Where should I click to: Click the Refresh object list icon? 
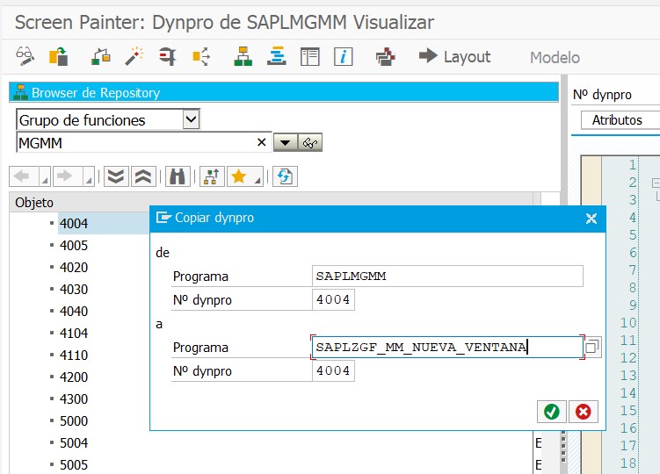tap(285, 176)
